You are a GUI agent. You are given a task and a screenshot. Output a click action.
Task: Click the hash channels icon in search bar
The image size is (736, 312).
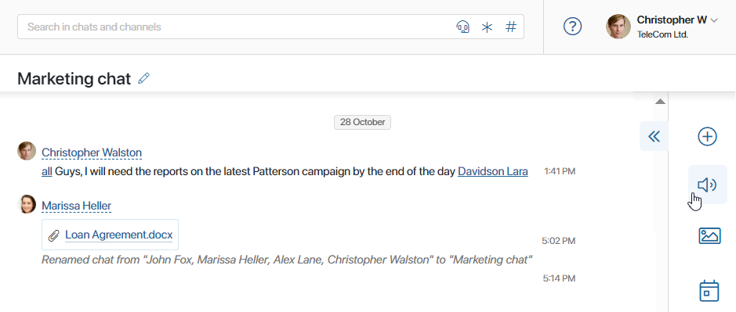coord(511,27)
